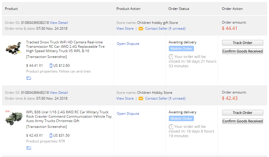Click mobile phone icon beside US $31.50
269x157 pixels.
click(x=51, y=135)
